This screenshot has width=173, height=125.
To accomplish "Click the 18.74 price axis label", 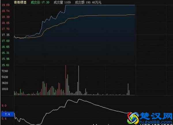I will pyautogui.click(x=5, y=11).
